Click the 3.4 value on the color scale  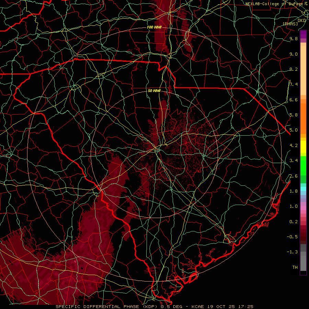coord(294,161)
